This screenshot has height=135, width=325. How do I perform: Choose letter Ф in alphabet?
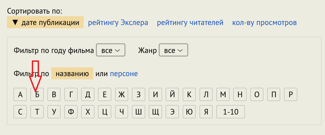pyautogui.click(x=71, y=112)
